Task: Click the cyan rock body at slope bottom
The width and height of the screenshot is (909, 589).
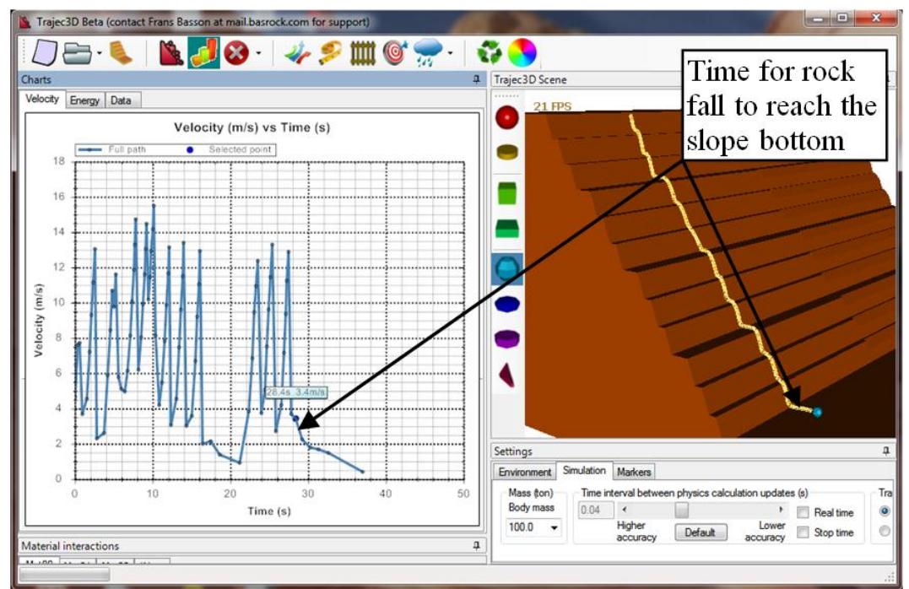Action: point(817,413)
